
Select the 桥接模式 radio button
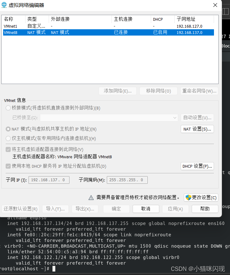pos(8,108)
